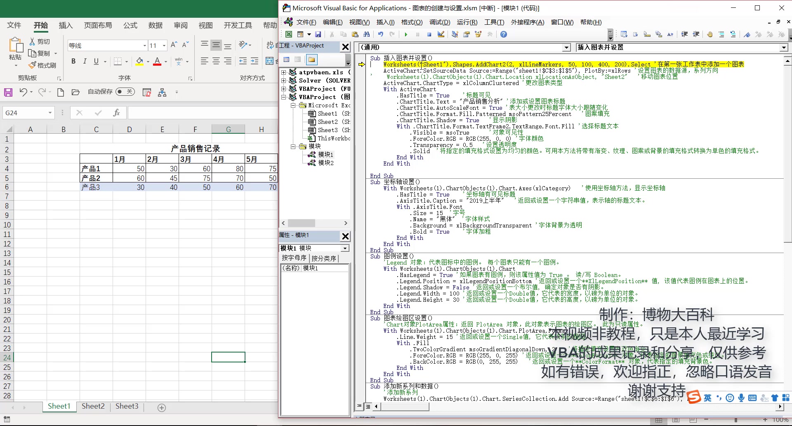The width and height of the screenshot is (792, 426).
Task: Select 模块2 in the Project Explorer
Action: click(326, 163)
